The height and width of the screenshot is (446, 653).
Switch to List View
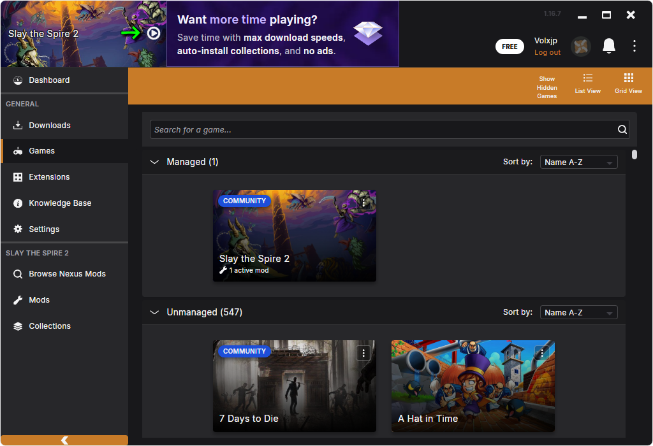587,83
